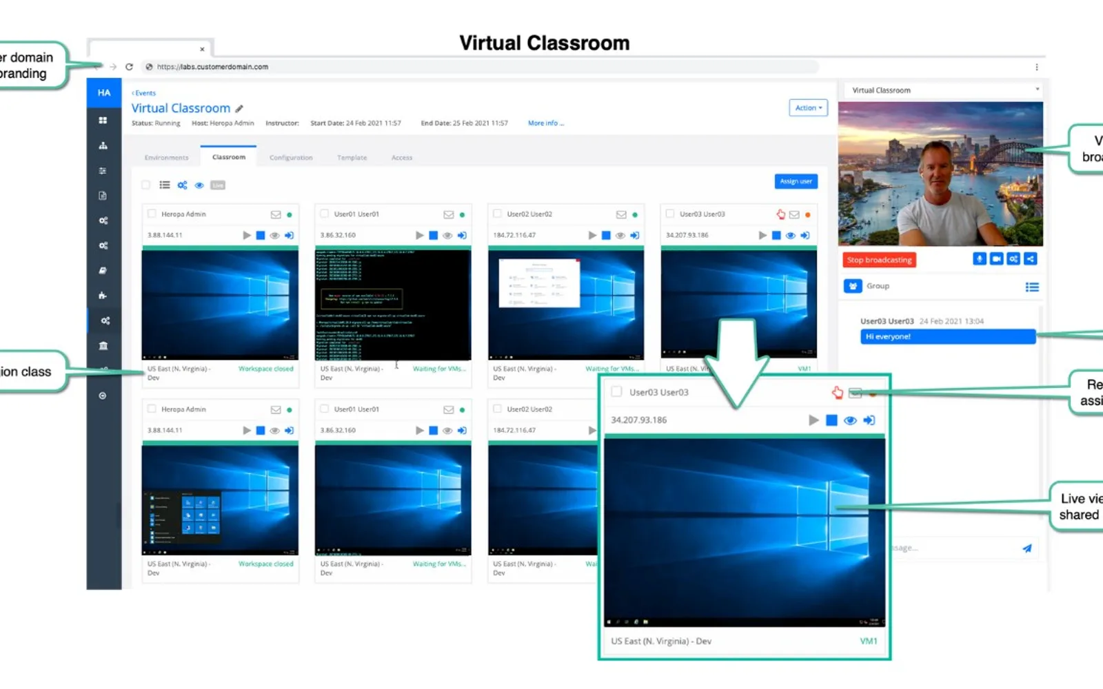Screen dimensions: 1103x689
Task: Open the document icon in the sidebar
Action: pyautogui.click(x=103, y=196)
